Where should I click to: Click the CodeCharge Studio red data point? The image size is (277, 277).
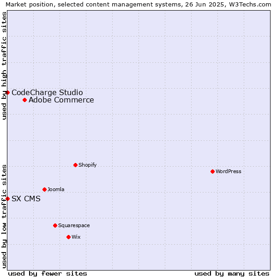click(x=7, y=93)
